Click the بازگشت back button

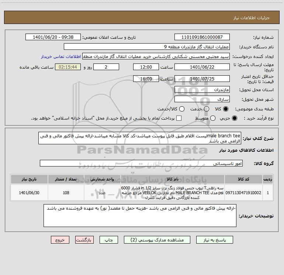click(84, 240)
